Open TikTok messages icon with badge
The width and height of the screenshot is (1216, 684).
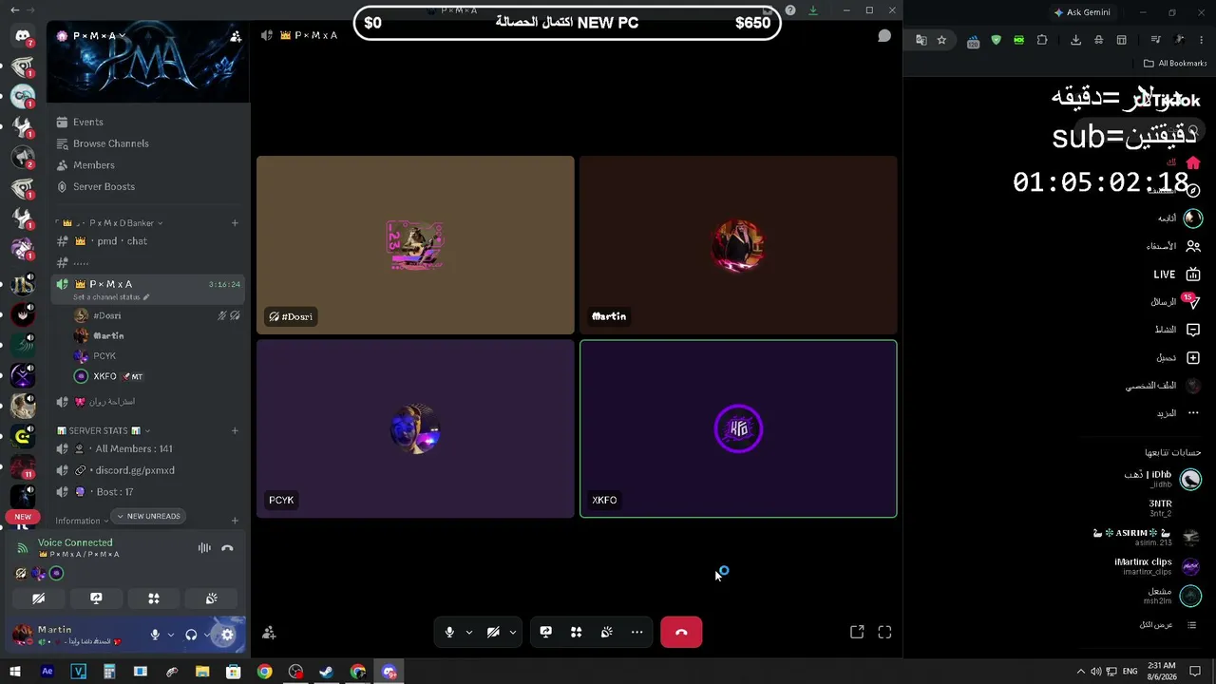[x=1192, y=302]
